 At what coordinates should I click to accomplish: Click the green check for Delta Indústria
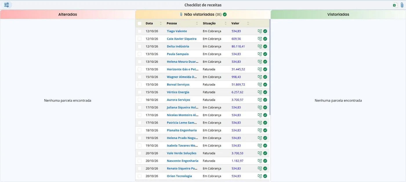(x=265, y=46)
